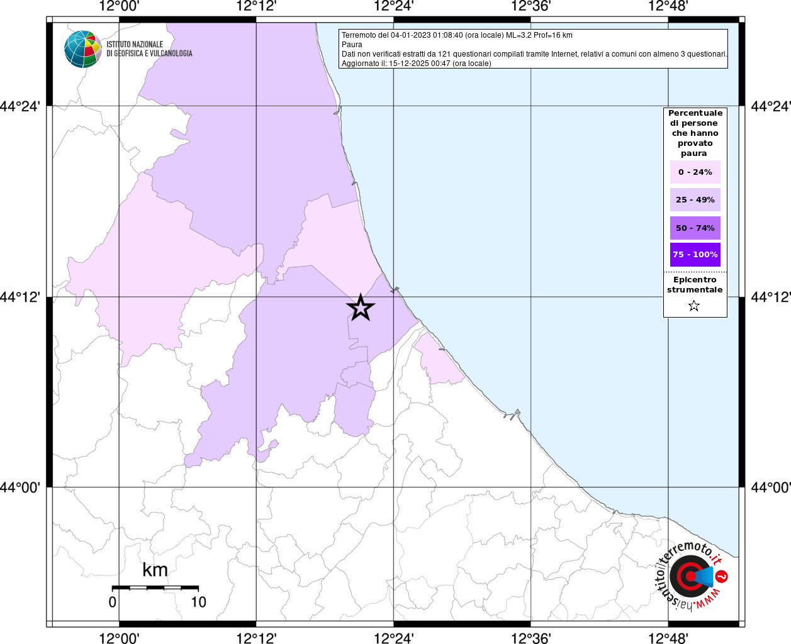Click the 'Dati non verificati' line
Viewport: 791px width, 644px height.
(534, 54)
